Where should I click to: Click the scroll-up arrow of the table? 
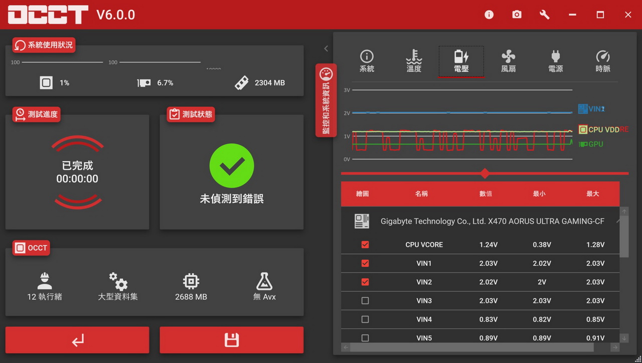[624, 212]
